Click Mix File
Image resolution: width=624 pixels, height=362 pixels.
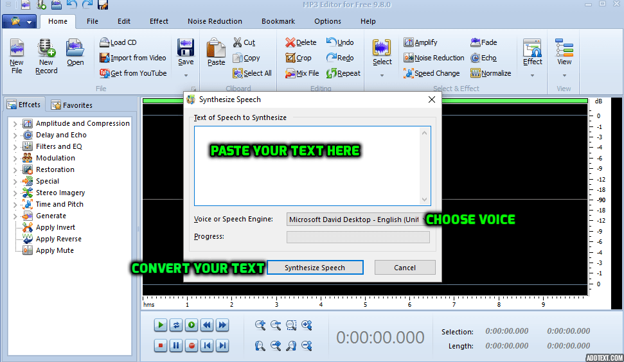[x=302, y=73]
